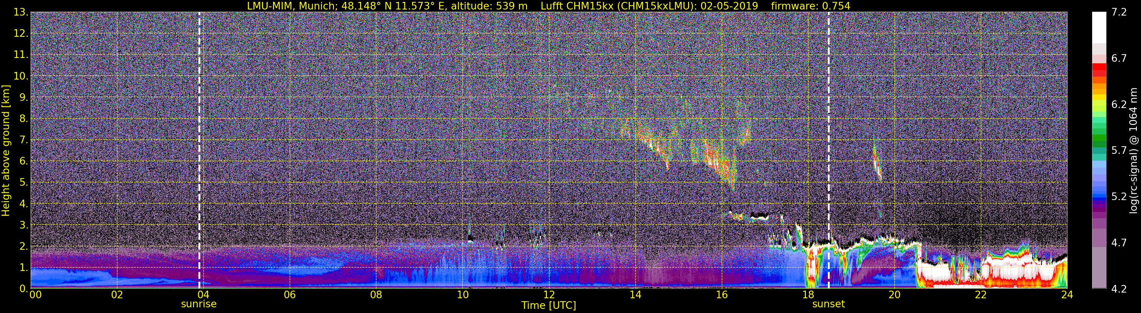
Task: Click the 'sunset' label below the axis
Action: click(828, 304)
